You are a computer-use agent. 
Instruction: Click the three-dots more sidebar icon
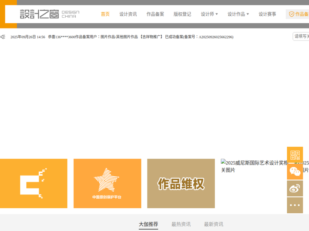click(x=295, y=205)
